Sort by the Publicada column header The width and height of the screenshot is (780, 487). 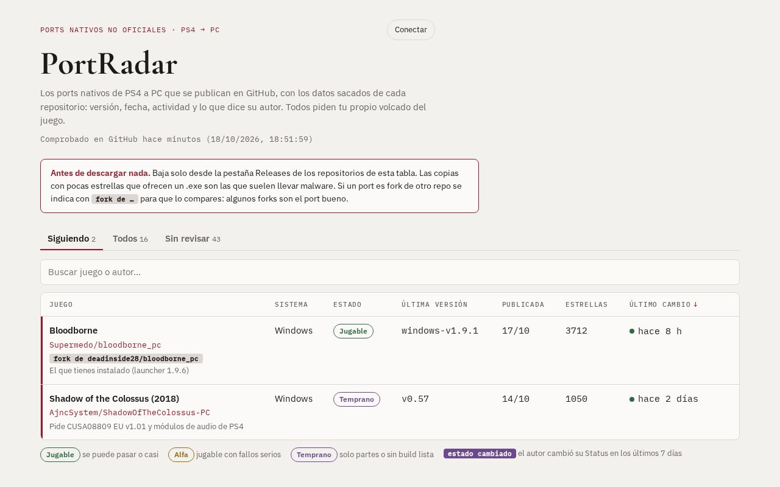pyautogui.click(x=523, y=304)
